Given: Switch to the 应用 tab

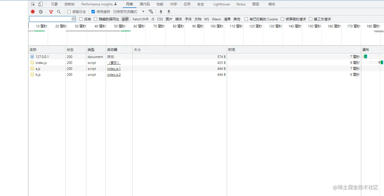Looking at the screenshot, I should (x=187, y=4).
